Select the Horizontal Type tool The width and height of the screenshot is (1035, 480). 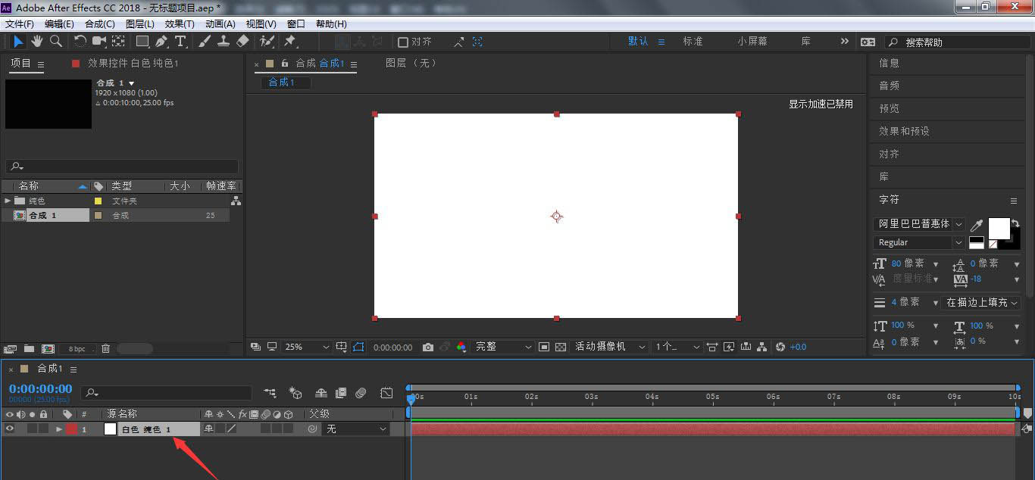click(x=180, y=42)
